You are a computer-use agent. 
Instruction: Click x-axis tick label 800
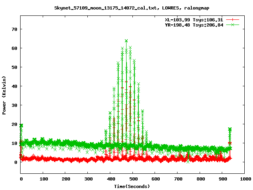(200, 179)
